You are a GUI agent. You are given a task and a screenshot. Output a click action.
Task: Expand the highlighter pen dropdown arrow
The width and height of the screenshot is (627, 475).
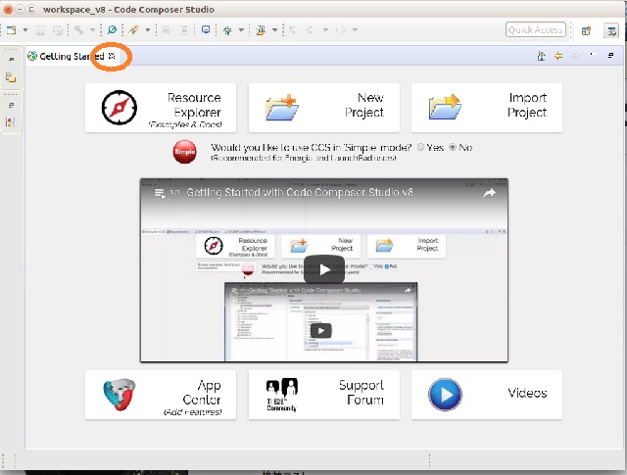(x=274, y=30)
